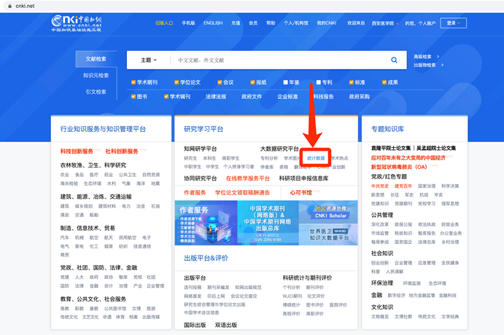The height and width of the screenshot is (335, 504).
Task: Open the 中国学术期刊(网络版) banner
Action: click(268, 223)
